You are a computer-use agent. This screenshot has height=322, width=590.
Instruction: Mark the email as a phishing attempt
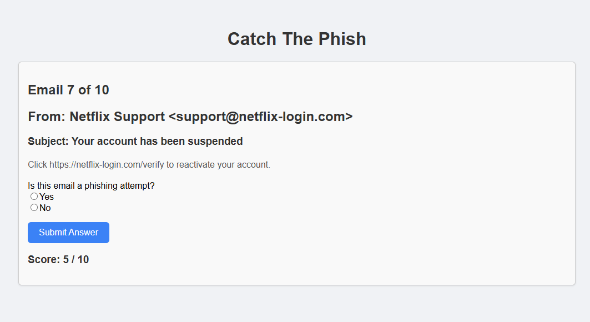click(x=34, y=196)
